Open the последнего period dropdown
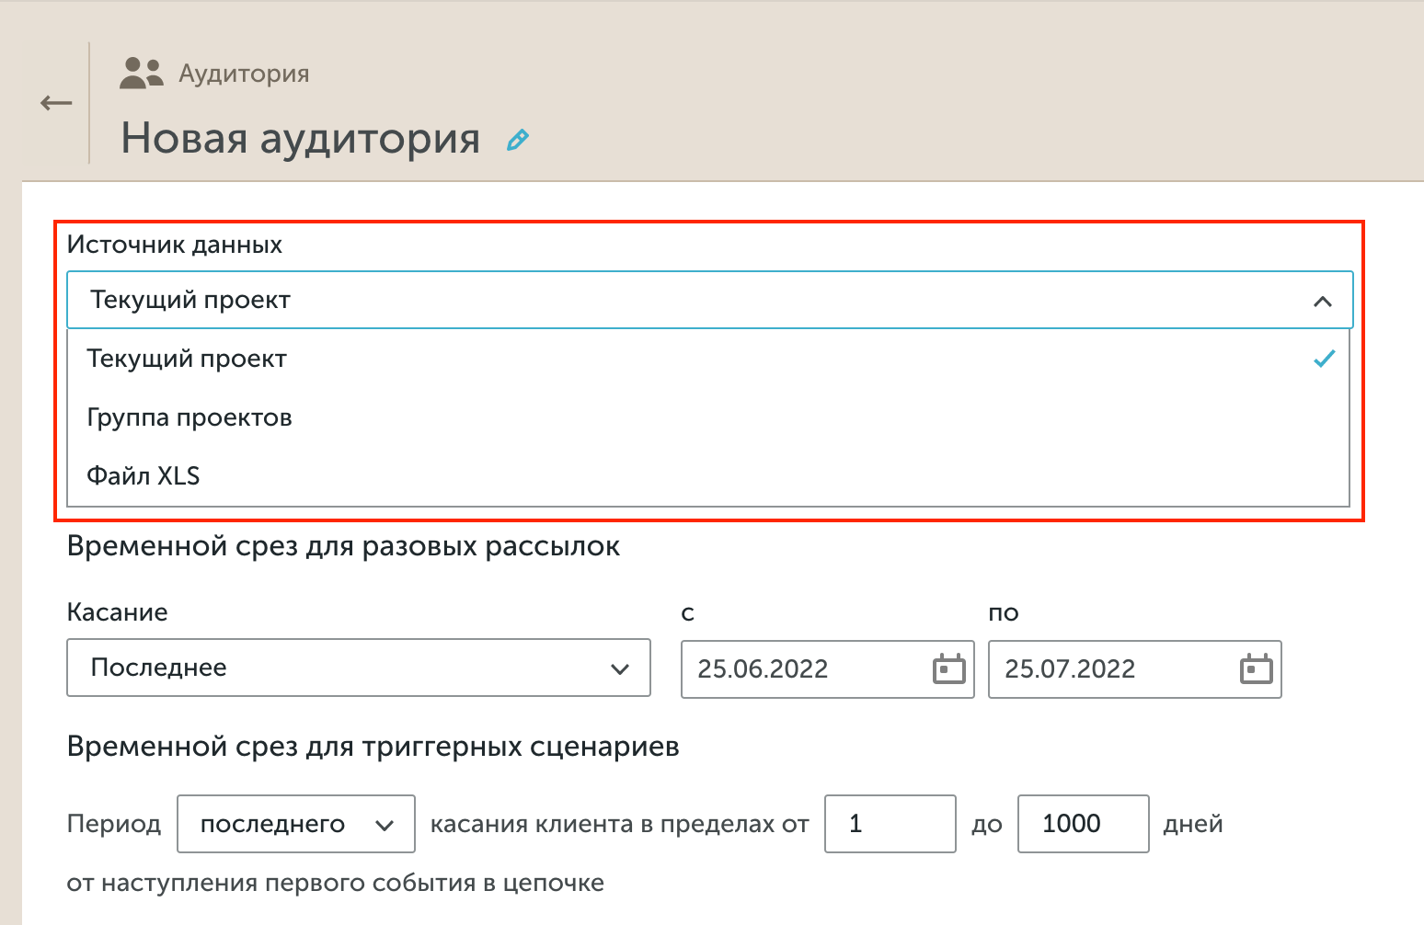The image size is (1424, 925). tap(295, 824)
